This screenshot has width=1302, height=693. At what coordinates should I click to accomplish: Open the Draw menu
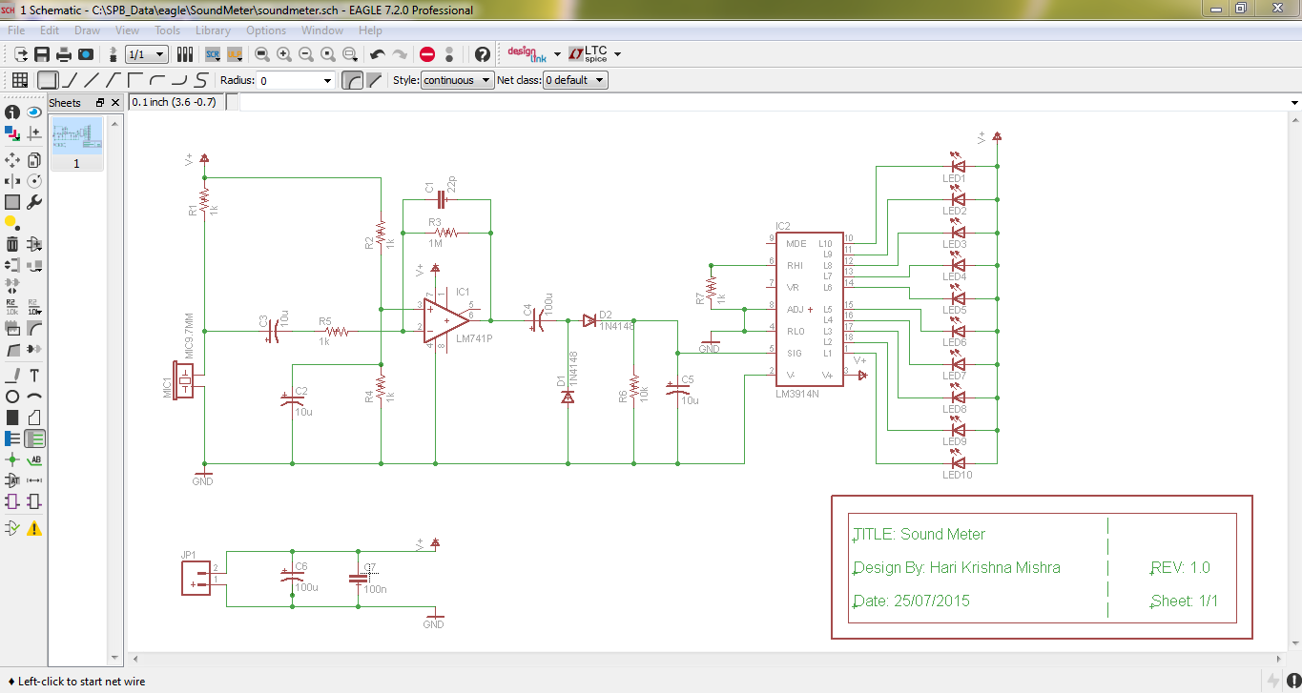[87, 31]
